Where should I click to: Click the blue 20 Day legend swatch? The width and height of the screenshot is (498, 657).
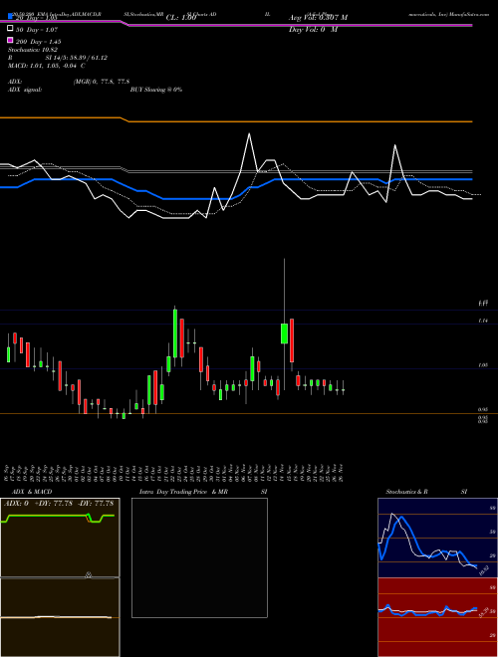pos(11,17)
